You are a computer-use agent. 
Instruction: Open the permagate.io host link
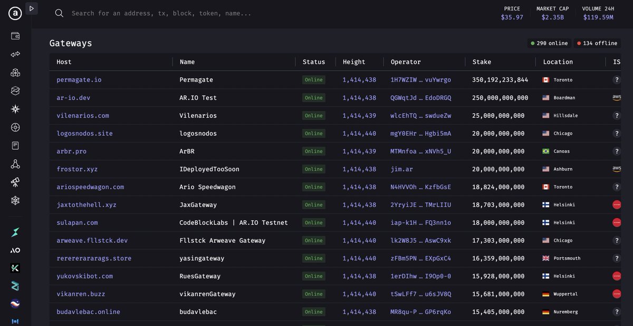click(x=79, y=80)
